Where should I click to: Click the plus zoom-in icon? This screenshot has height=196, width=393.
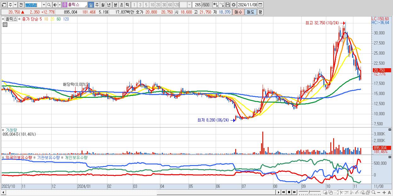pyautogui.click(x=384, y=192)
